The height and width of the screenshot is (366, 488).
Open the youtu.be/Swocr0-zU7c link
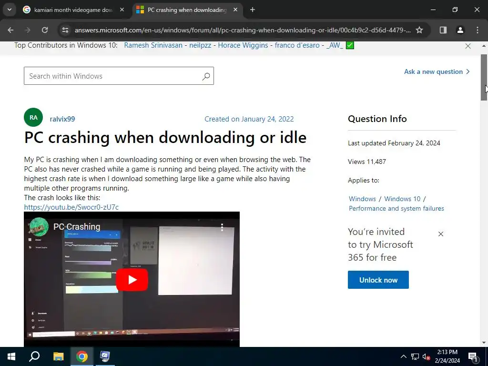tap(71, 207)
